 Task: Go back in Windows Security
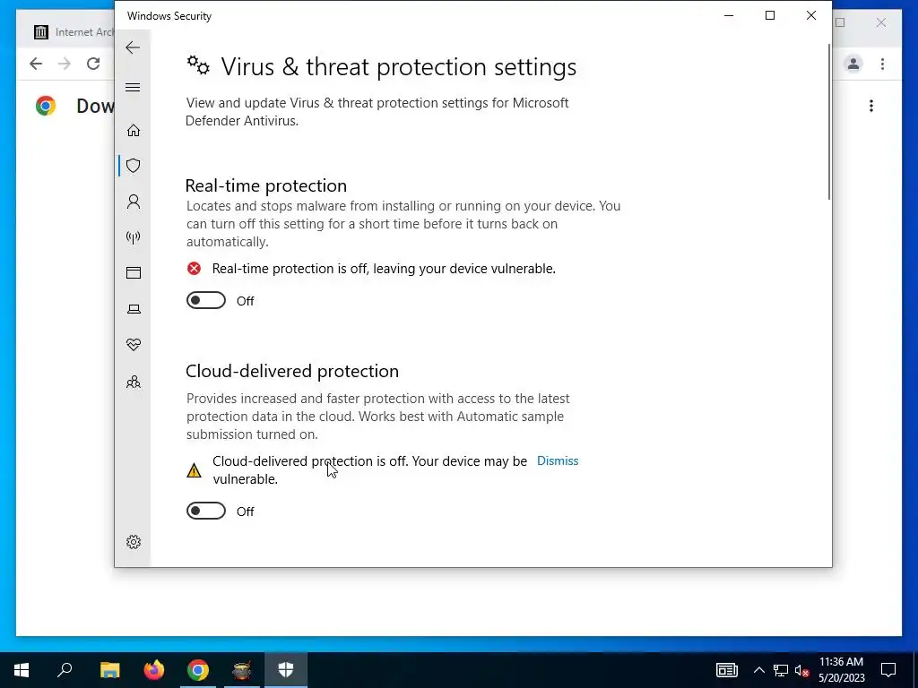coord(133,48)
